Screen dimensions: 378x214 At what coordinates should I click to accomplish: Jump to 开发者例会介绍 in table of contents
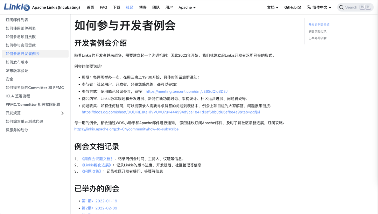point(319,25)
